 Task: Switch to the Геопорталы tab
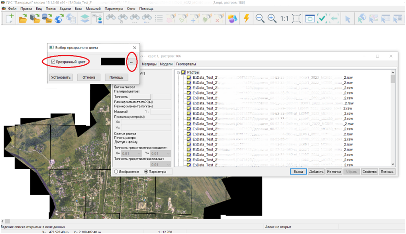point(186,64)
